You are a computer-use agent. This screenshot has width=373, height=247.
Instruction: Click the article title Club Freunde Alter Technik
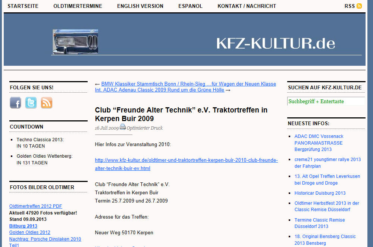click(181, 114)
